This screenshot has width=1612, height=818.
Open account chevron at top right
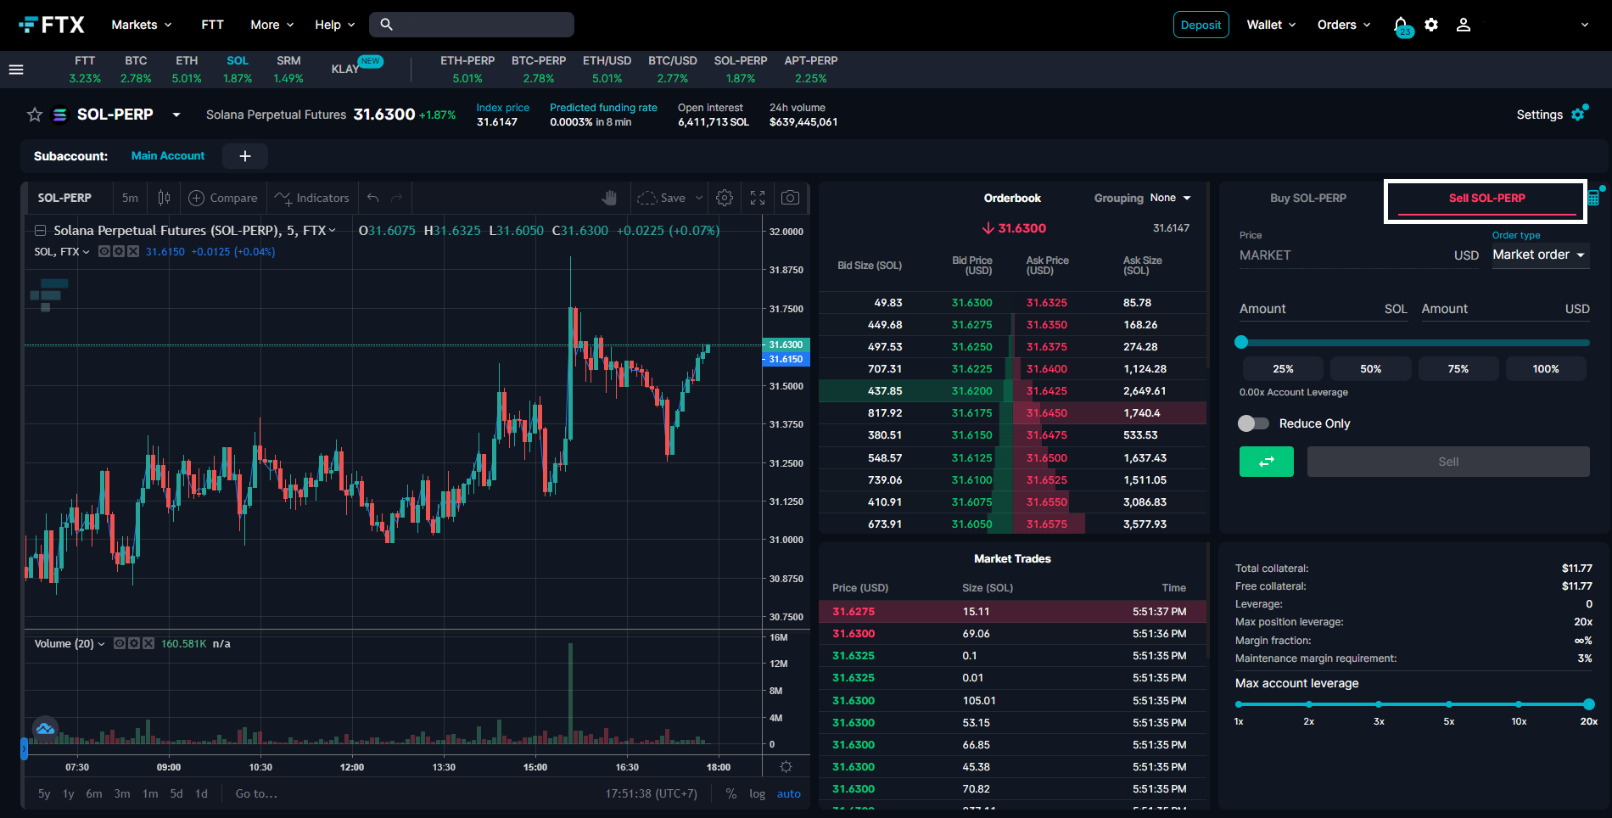tap(1584, 25)
